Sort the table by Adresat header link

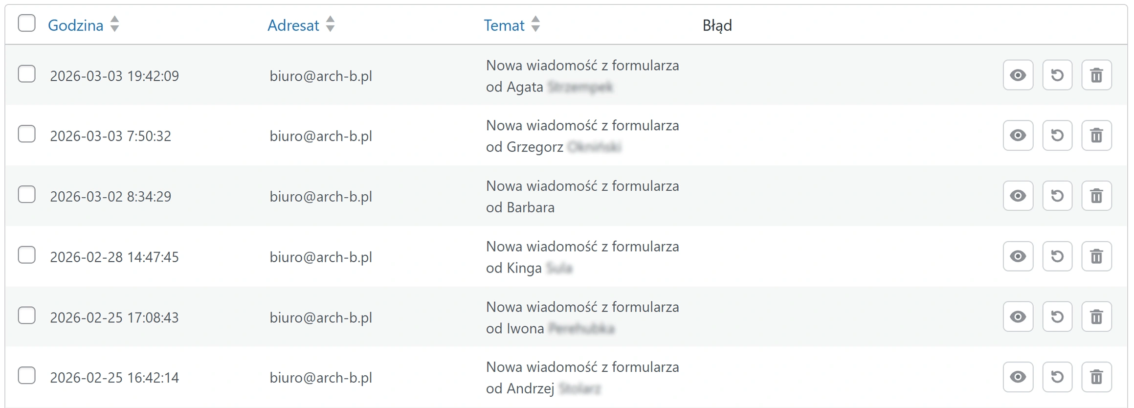pyautogui.click(x=293, y=25)
